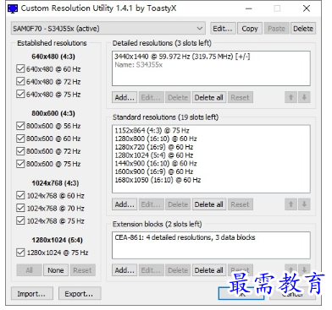The image size is (332, 310).
Task: Click the standard resolutions up arrow icon
Action: pos(290,204)
